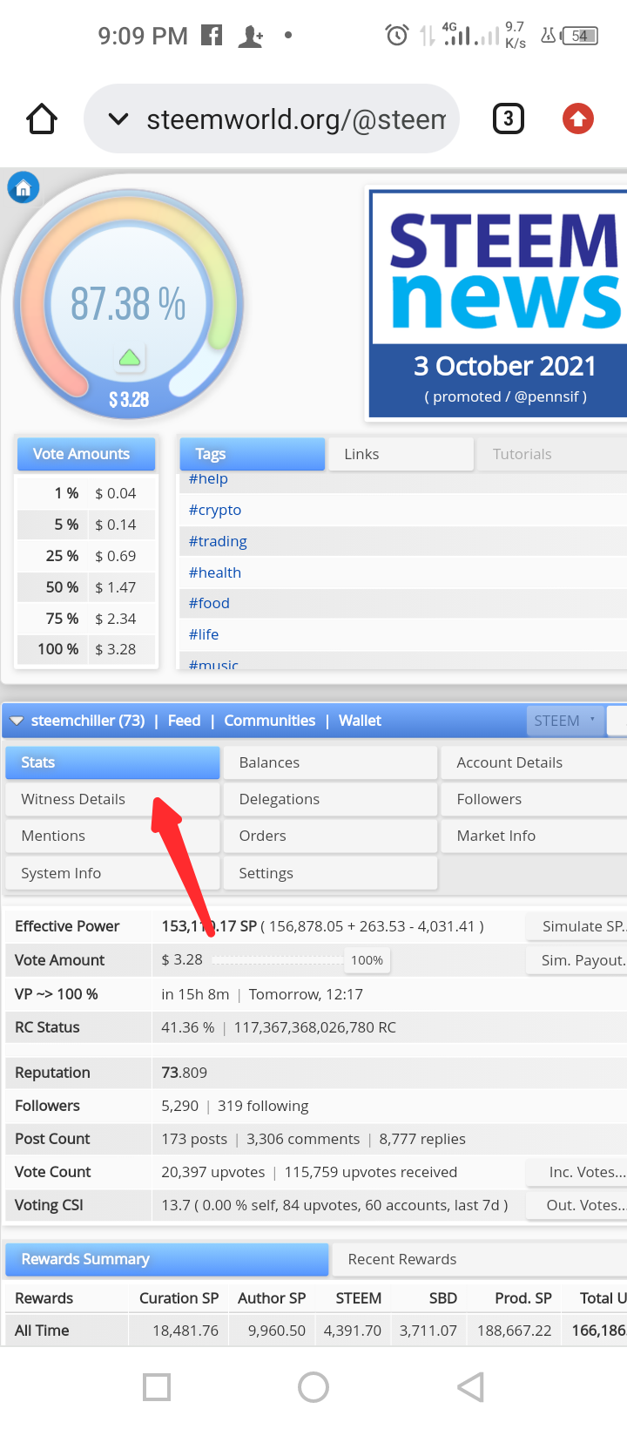Click the 1 % vote amount row

[x=87, y=493]
